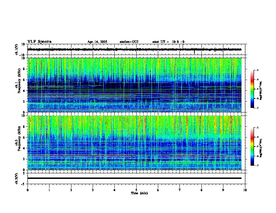The image size is (276, 213).
Task: Select the ch.2 spectrogram color scale bar
Action: [x=252, y=147]
